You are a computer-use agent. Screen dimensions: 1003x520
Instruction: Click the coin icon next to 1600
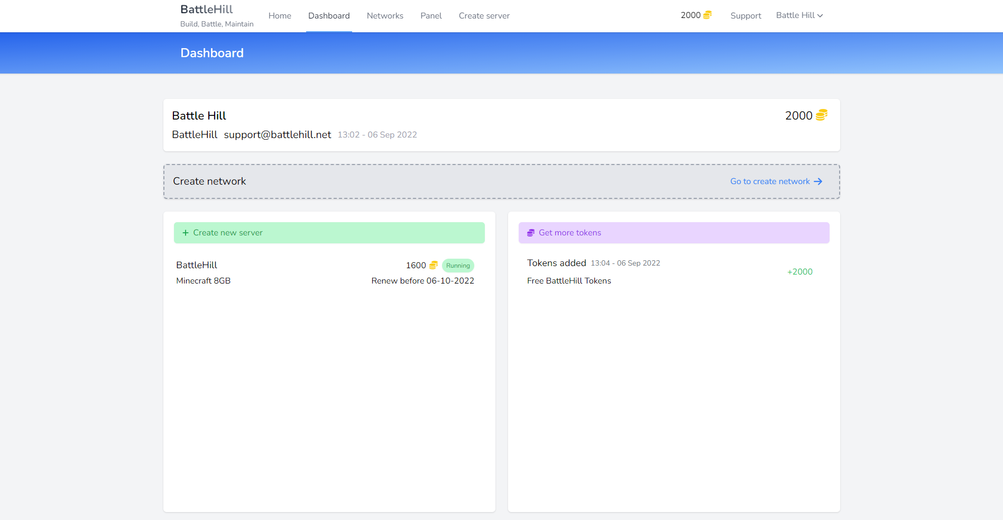(x=433, y=266)
